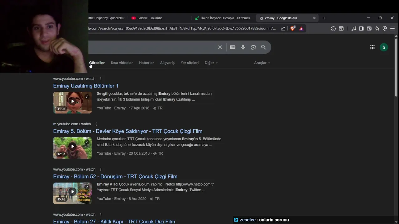This screenshot has height=224, width=399.
Task: Click the 'Merhaba çocuklar' description snippet
Action: [159, 142]
